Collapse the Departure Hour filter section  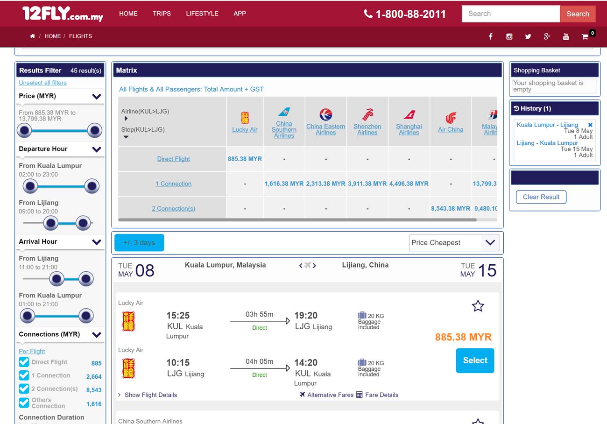pos(97,149)
